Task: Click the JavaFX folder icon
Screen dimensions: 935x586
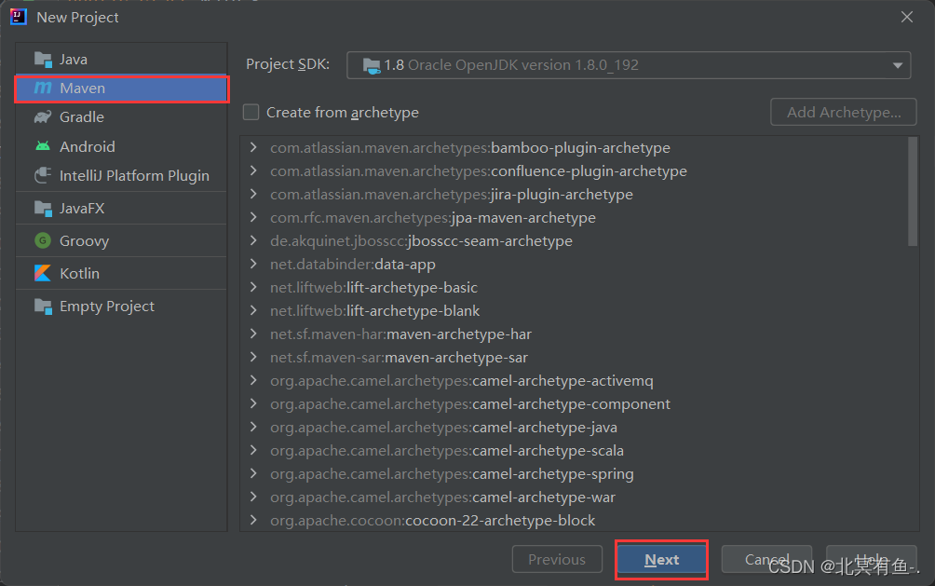Action: [43, 209]
